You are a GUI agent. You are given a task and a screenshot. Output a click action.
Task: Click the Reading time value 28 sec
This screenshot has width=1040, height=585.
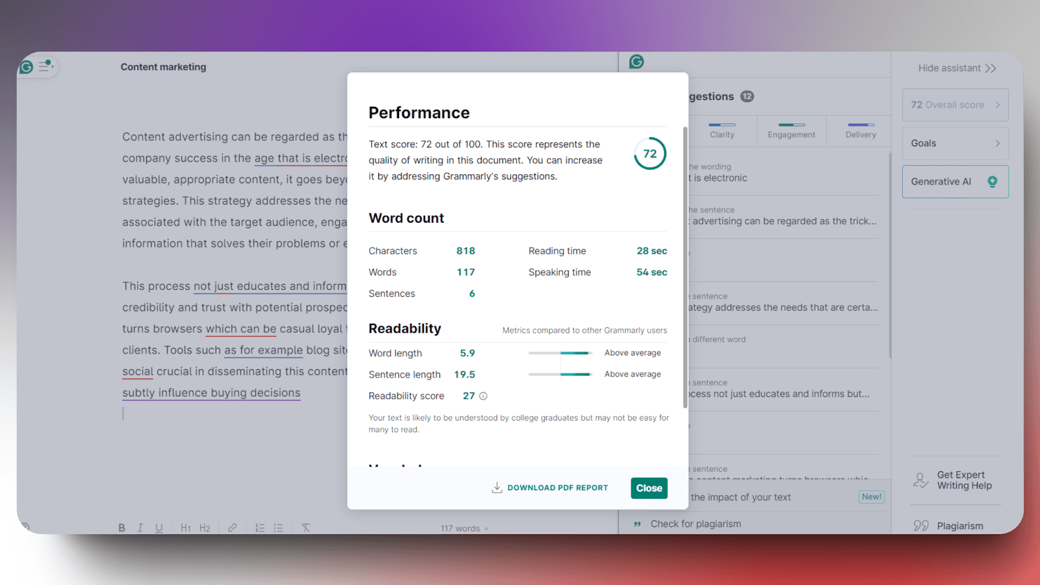652,251
